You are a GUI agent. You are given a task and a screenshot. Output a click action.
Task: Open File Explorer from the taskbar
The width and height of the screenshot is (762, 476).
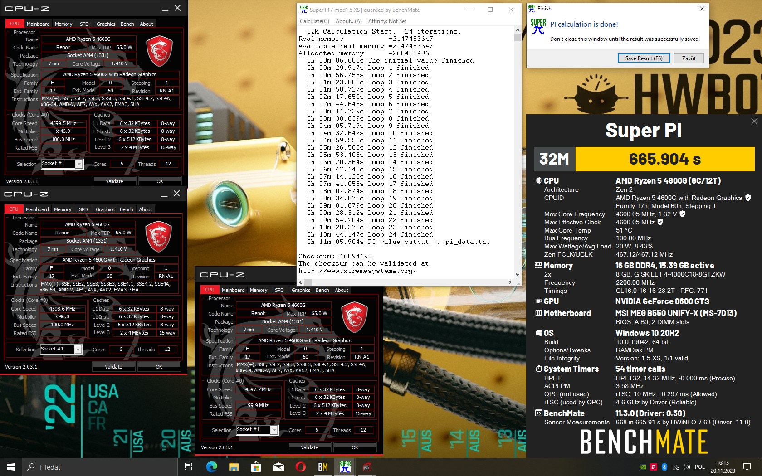pos(234,467)
